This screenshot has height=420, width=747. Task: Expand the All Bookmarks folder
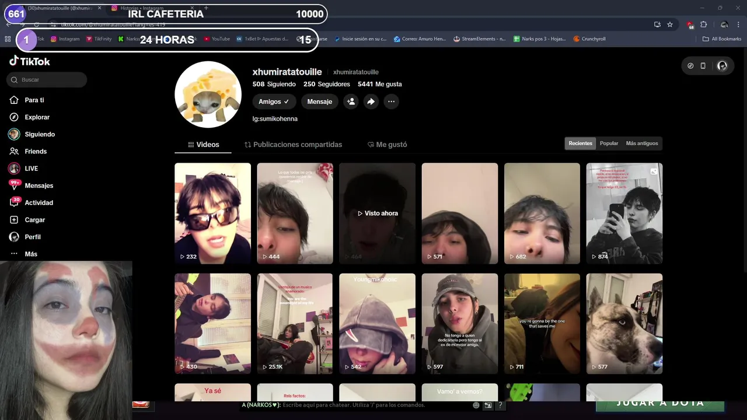click(x=722, y=39)
